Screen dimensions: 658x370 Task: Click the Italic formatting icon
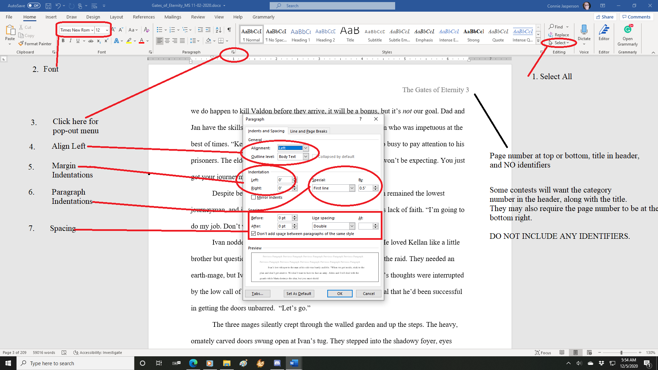71,41
